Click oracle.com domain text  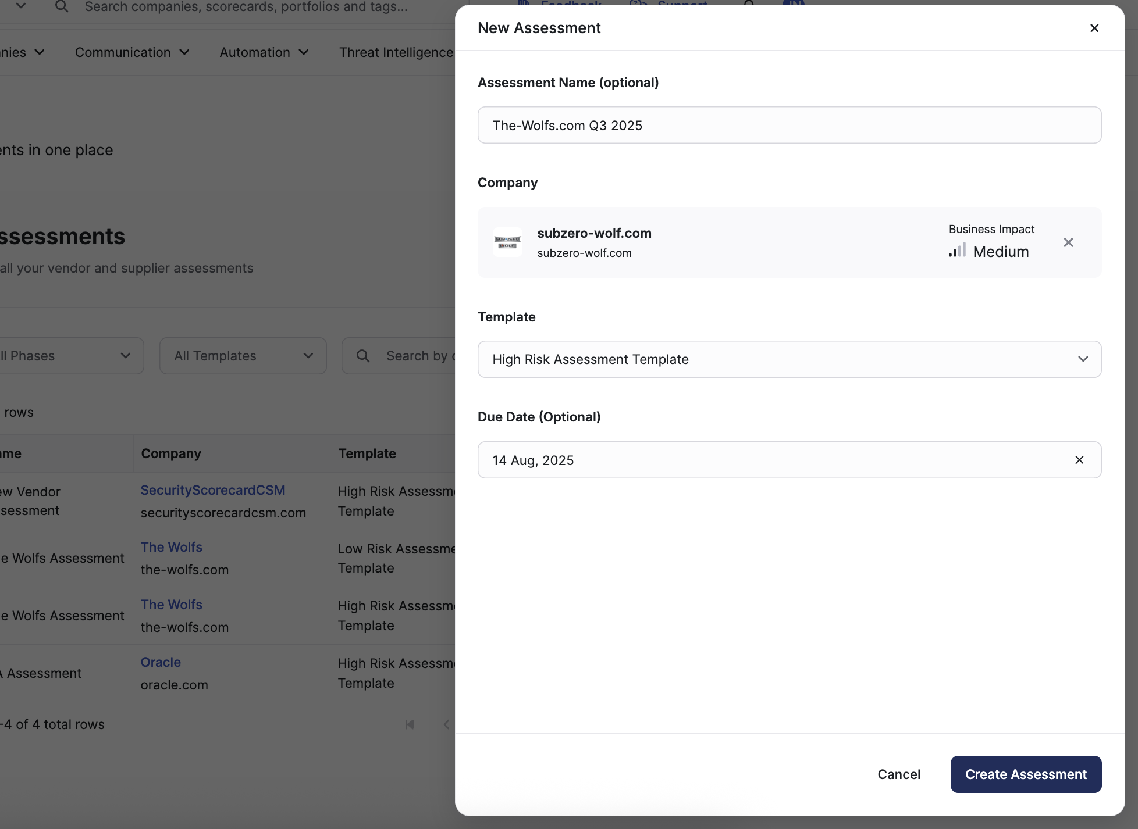point(175,685)
